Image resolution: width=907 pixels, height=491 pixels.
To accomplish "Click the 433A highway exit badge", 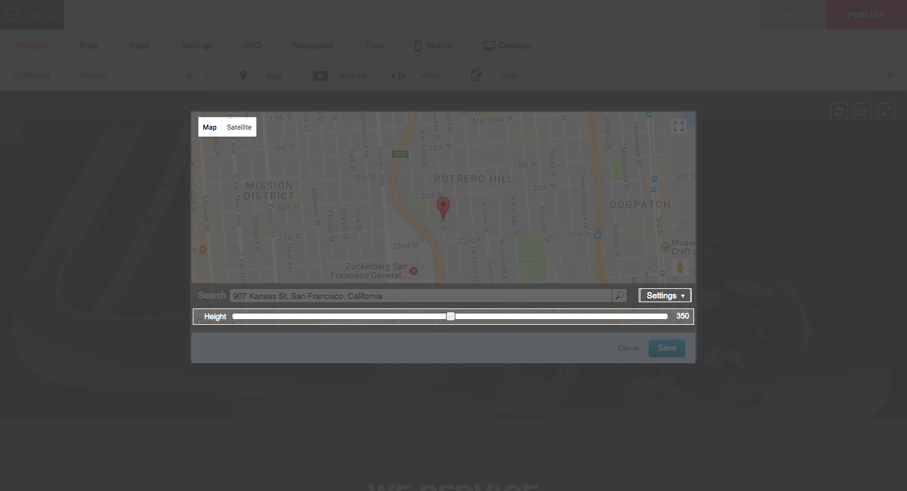I will (399, 154).
